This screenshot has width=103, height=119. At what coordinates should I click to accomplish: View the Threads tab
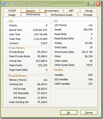pyautogui.click(x=88, y=15)
